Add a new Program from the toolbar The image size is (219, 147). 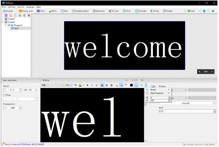click(8, 11)
